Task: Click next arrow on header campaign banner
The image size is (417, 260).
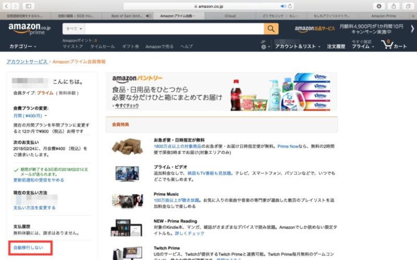Action: point(412,29)
